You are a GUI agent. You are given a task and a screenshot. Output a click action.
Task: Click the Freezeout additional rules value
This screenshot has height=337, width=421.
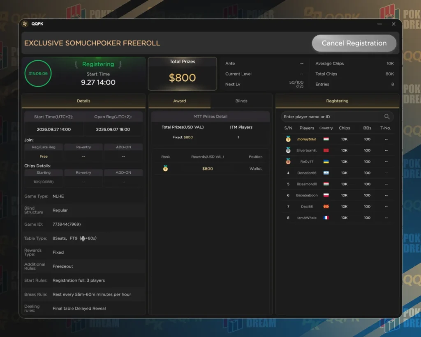[62, 266]
